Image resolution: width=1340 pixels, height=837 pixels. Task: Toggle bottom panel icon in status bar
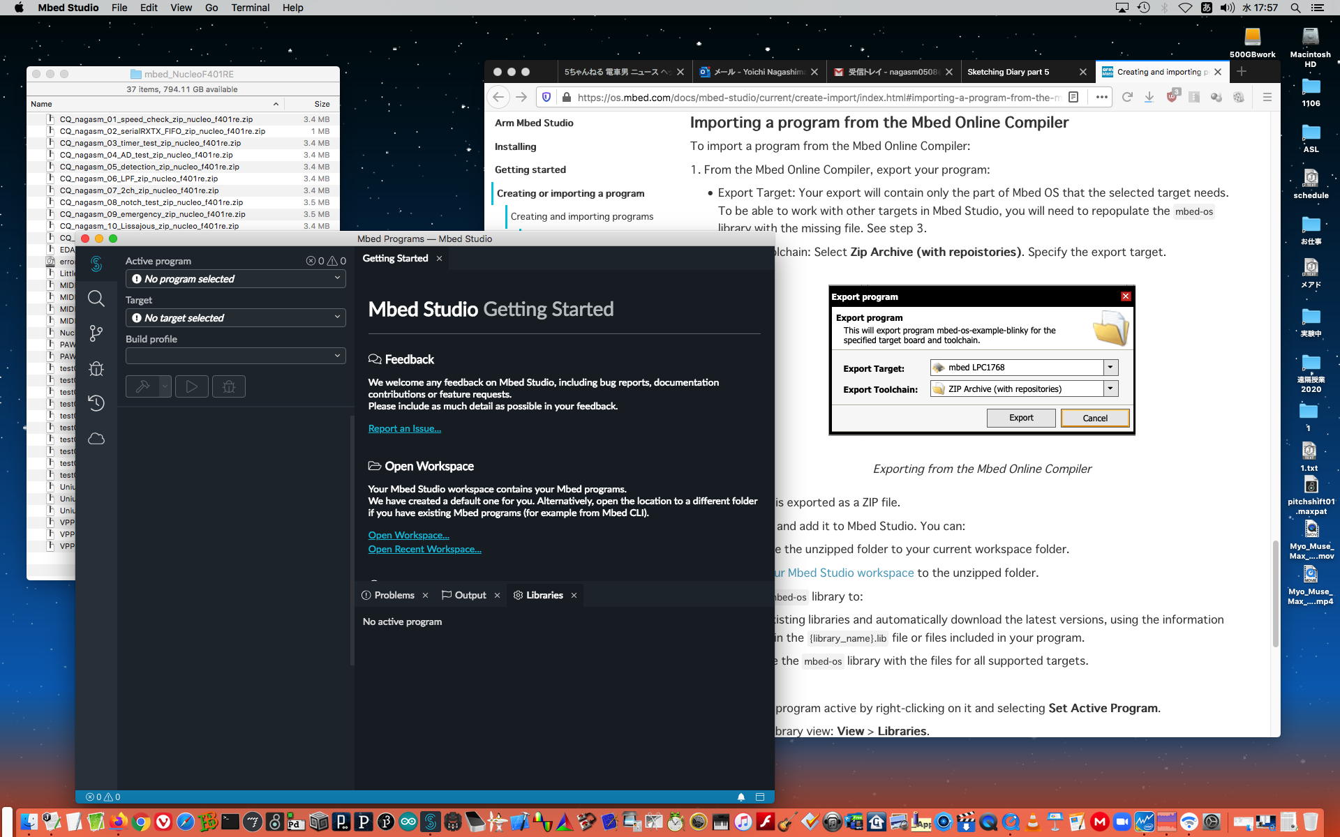pos(760,797)
